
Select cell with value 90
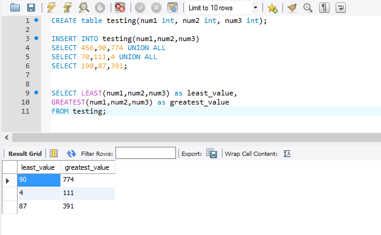pos(39,179)
